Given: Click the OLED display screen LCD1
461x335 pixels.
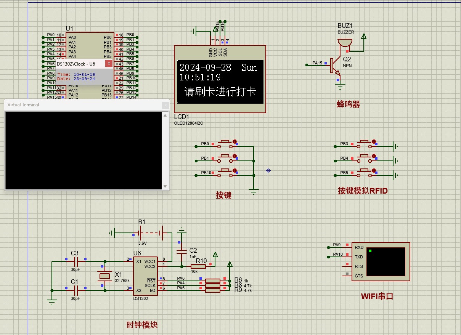Looking at the screenshot, I should [x=220, y=81].
